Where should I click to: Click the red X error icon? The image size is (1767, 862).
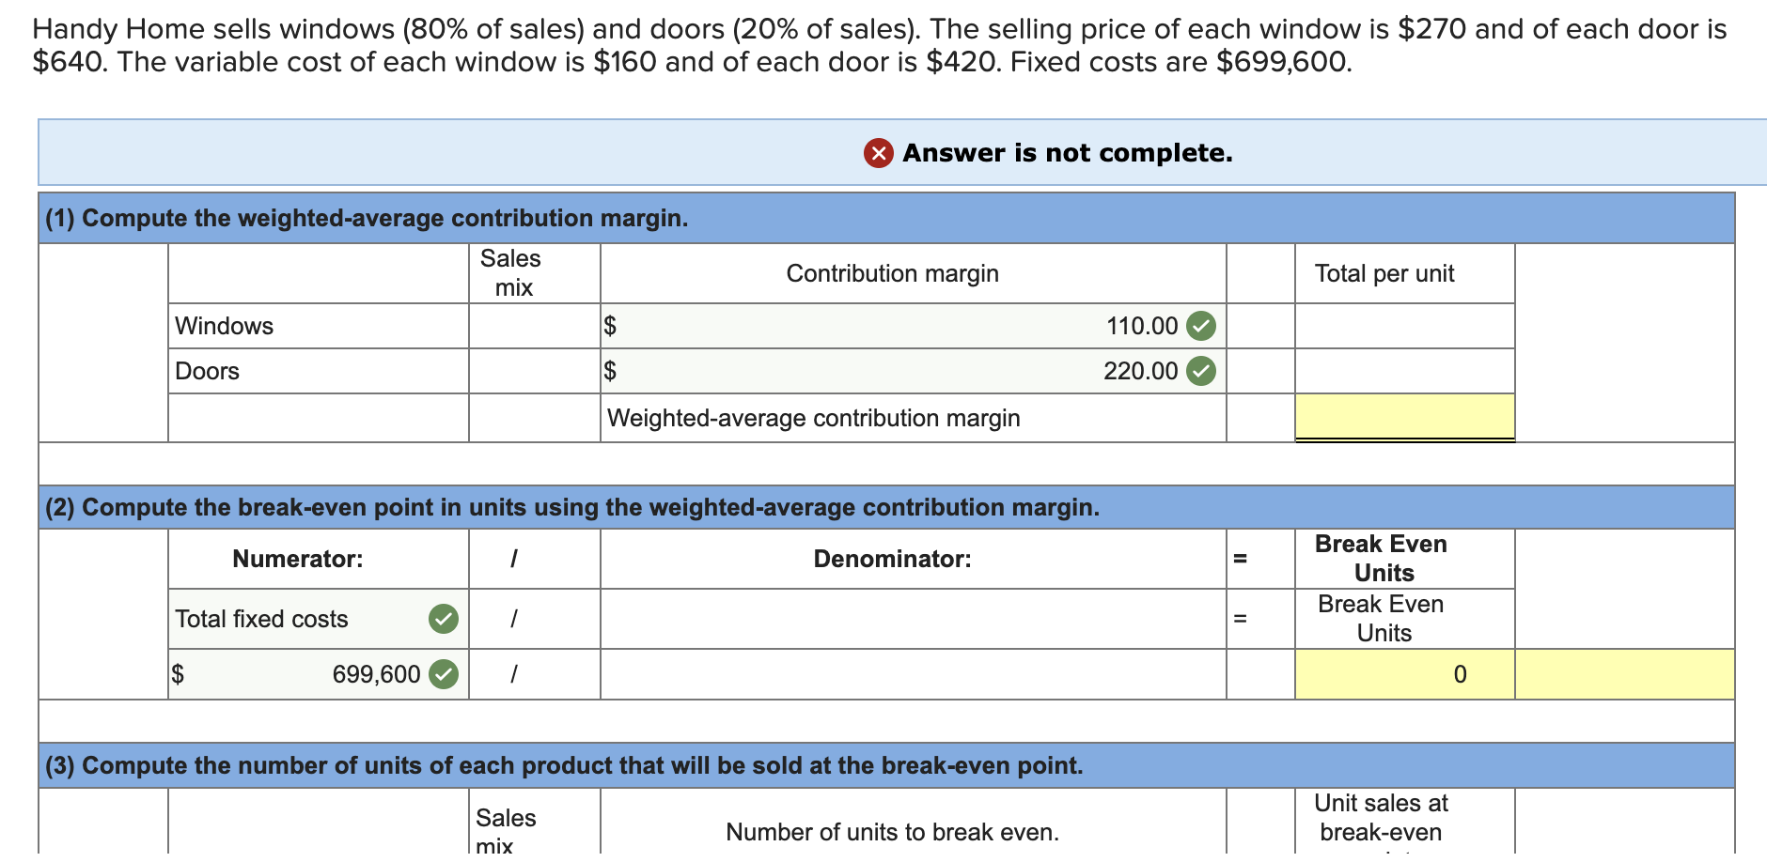pyautogui.click(x=876, y=152)
